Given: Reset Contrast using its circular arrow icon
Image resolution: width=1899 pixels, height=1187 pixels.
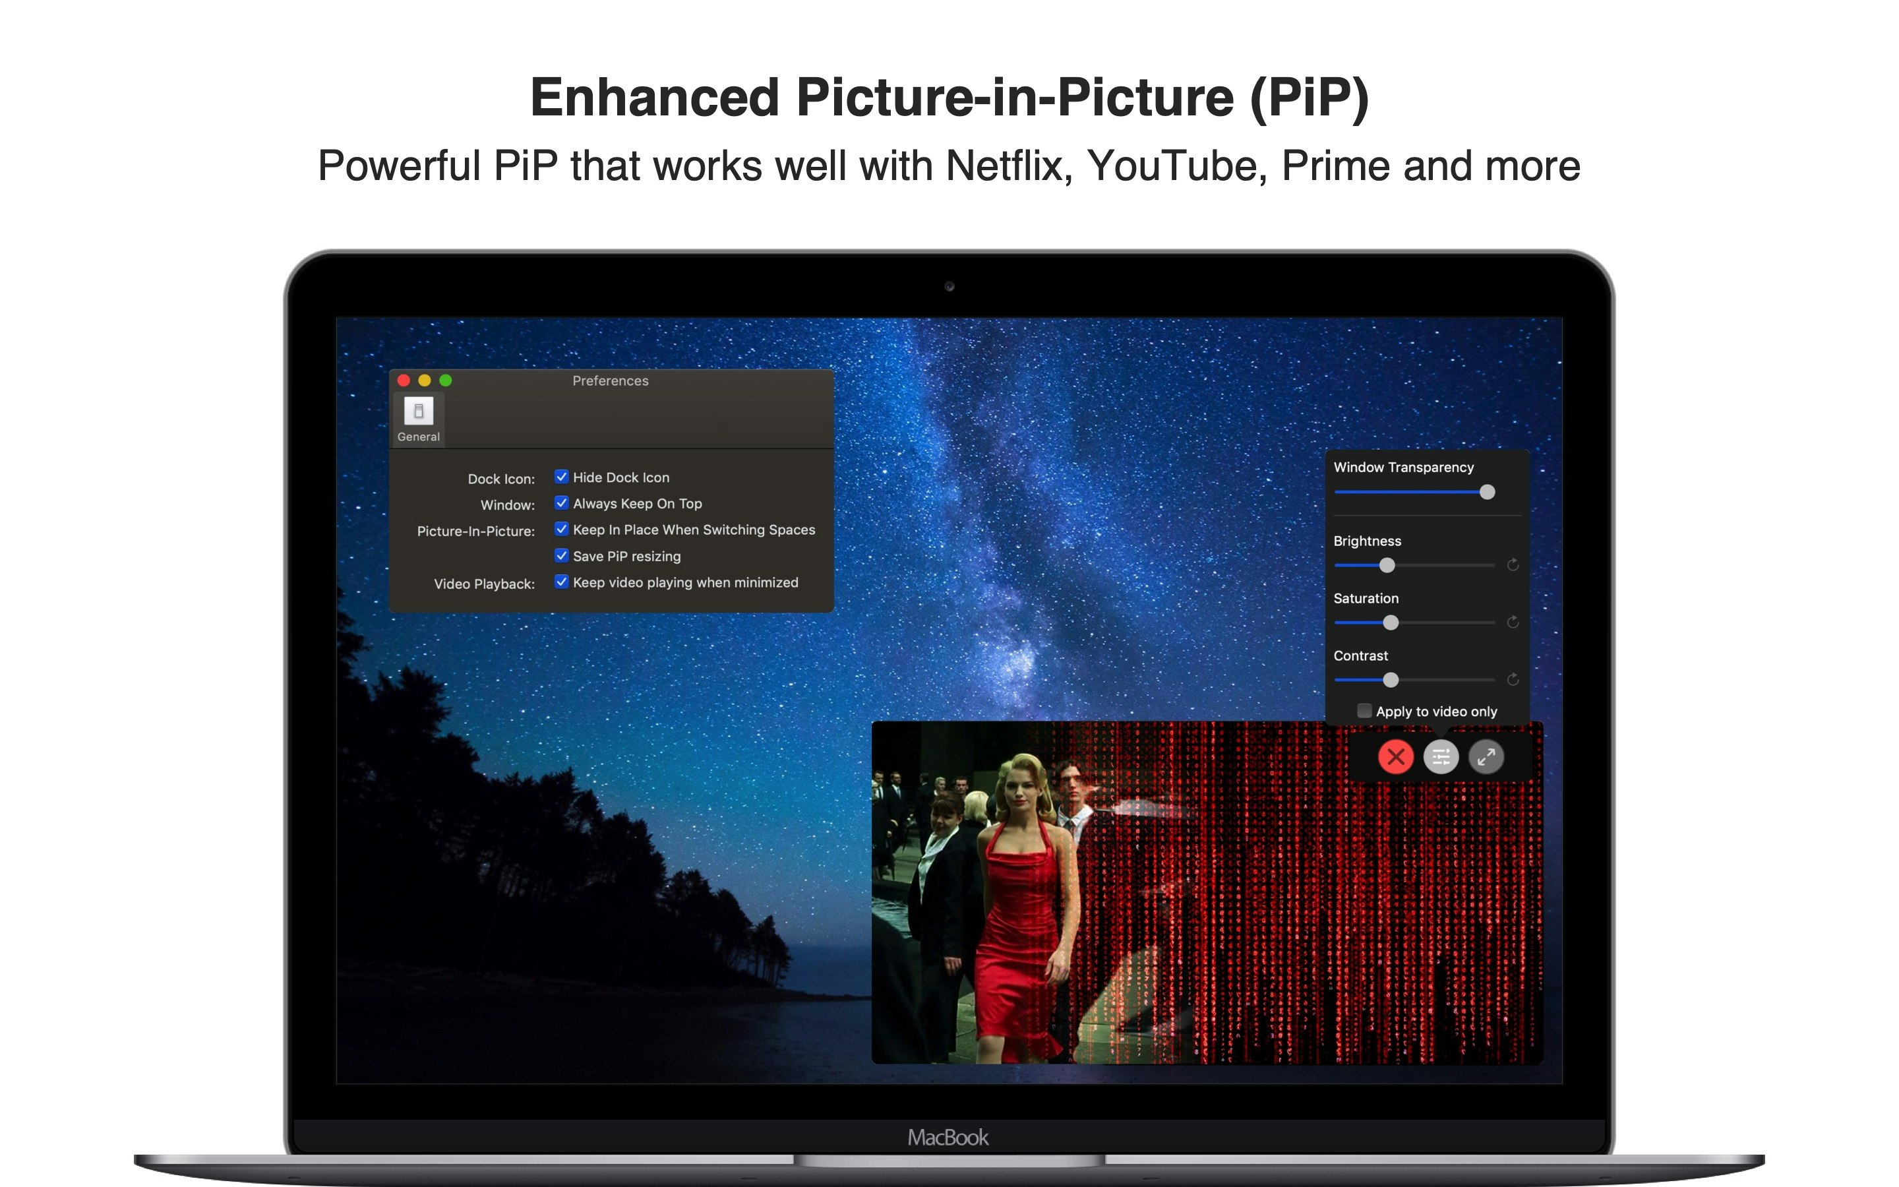Looking at the screenshot, I should point(1513,679).
